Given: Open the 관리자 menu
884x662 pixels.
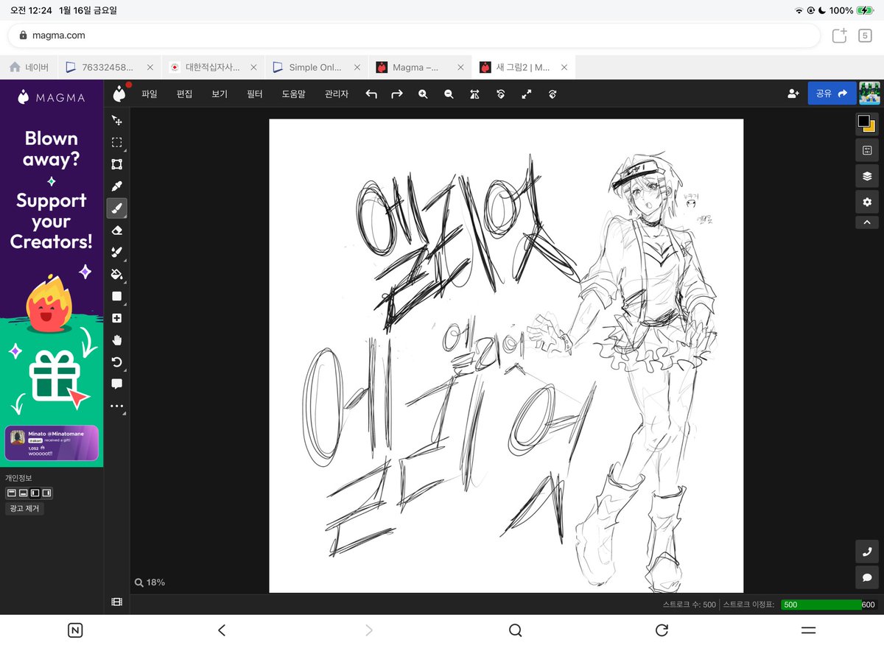Looking at the screenshot, I should 337,94.
